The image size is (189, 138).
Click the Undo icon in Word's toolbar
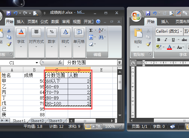click(155, 13)
